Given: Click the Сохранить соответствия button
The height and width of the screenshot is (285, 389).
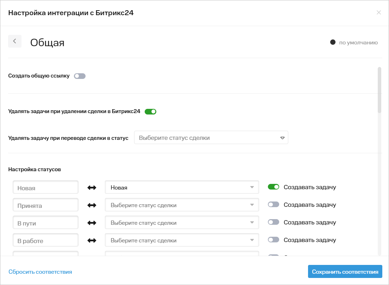Looking at the screenshot, I should click(x=345, y=272).
